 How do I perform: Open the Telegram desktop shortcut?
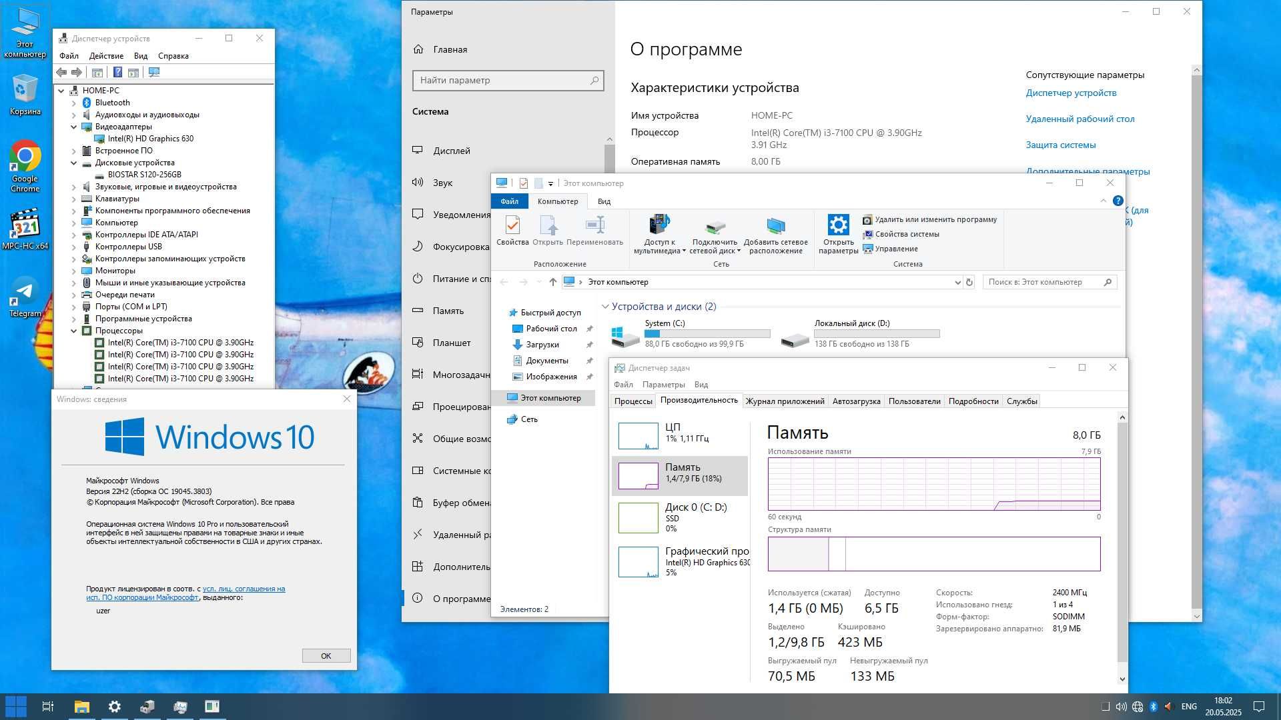click(x=25, y=297)
